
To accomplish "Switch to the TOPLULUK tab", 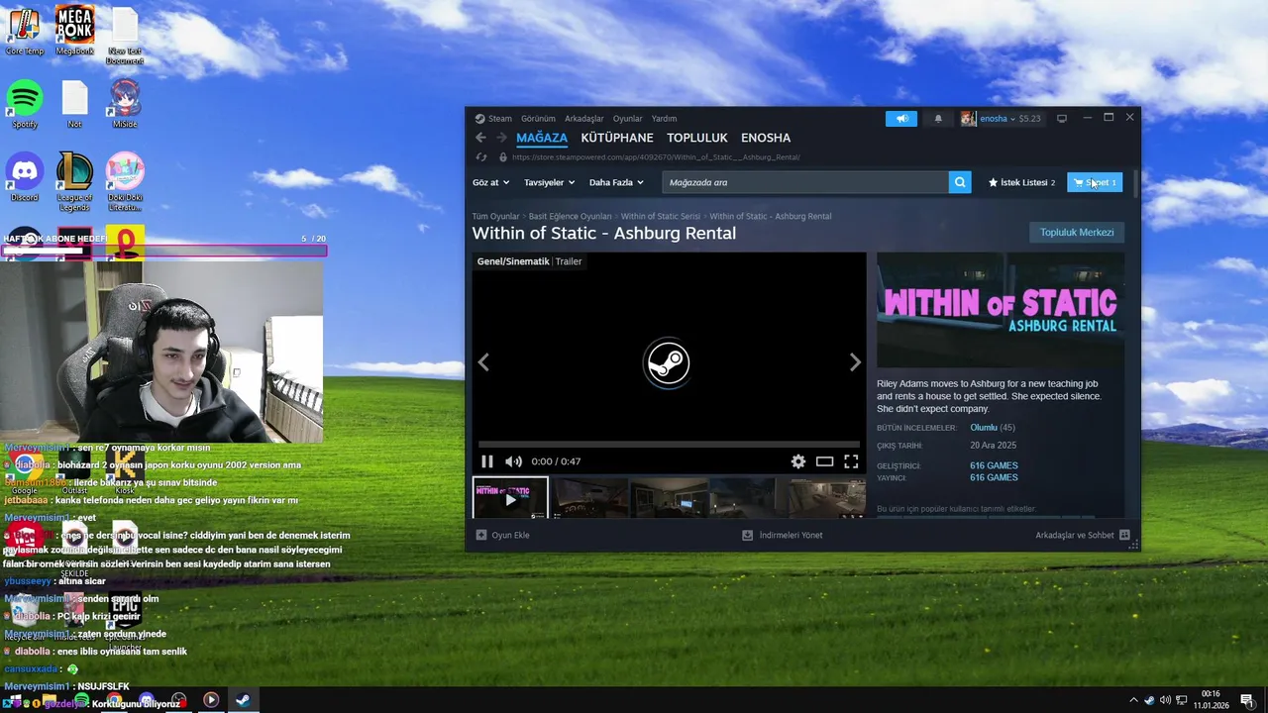I will click(x=697, y=138).
